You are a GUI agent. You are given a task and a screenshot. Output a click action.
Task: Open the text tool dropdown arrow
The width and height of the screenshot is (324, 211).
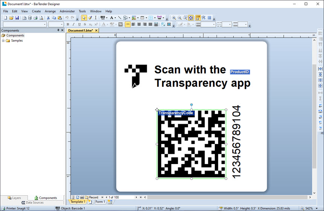point(115,18)
